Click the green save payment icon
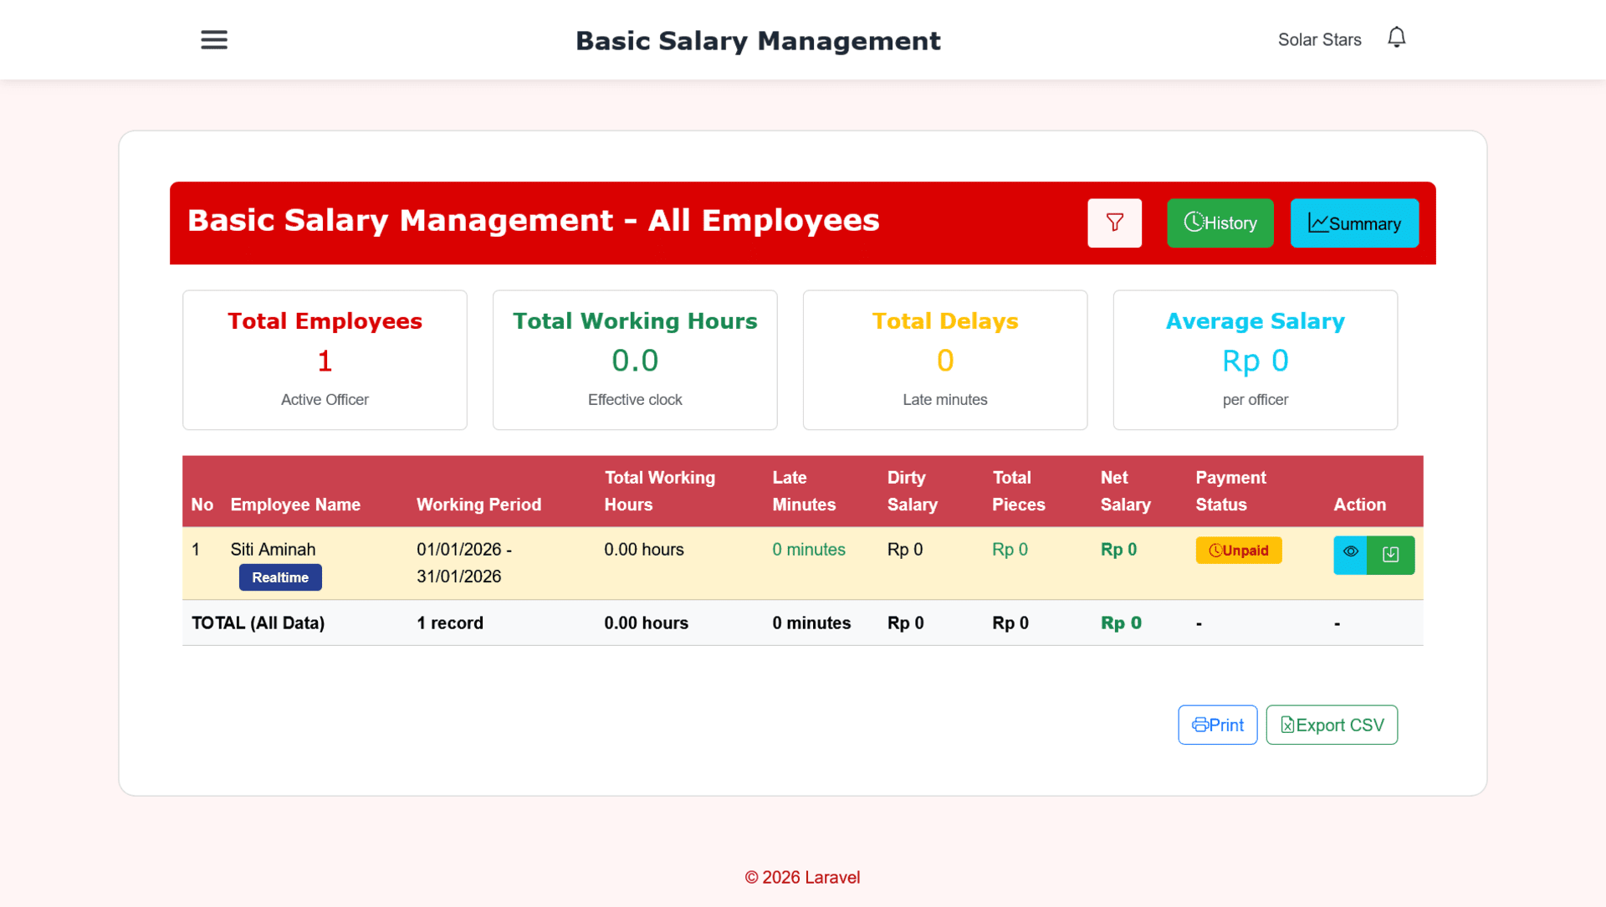The image size is (1606, 907). pos(1390,554)
